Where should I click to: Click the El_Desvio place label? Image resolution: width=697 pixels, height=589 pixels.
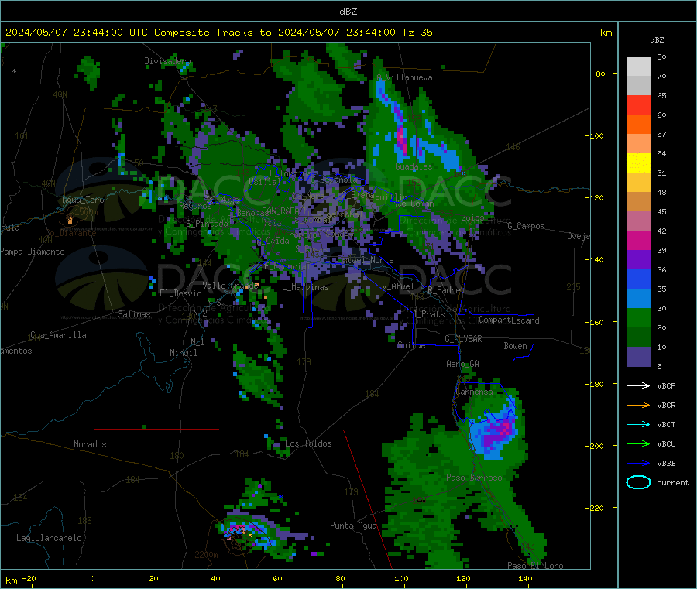(181, 293)
